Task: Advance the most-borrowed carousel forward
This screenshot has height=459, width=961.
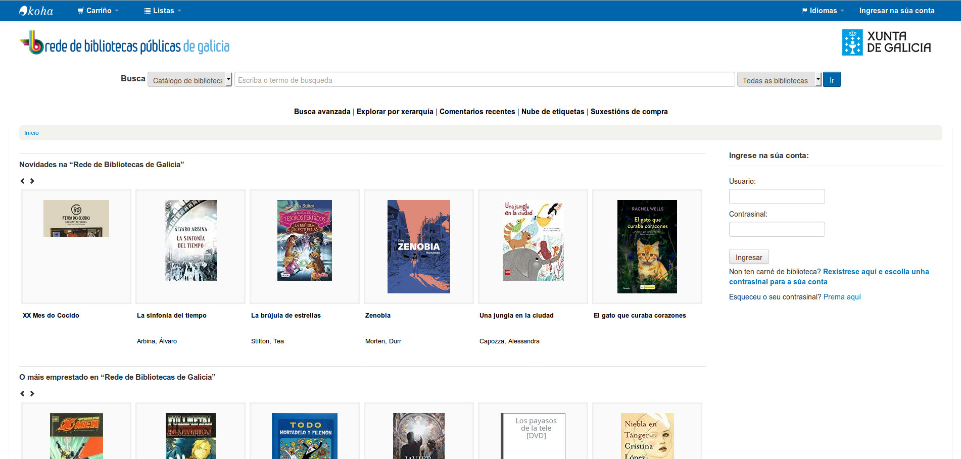Action: [x=32, y=393]
